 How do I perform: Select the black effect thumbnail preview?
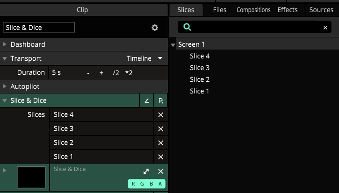click(31, 177)
